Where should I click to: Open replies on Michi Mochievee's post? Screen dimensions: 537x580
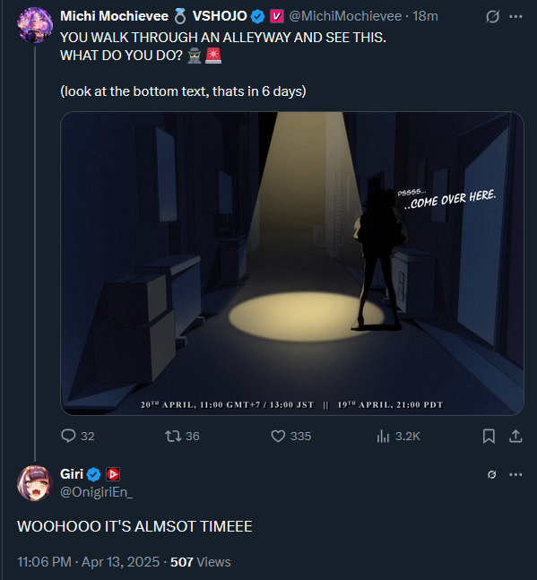pyautogui.click(x=78, y=436)
